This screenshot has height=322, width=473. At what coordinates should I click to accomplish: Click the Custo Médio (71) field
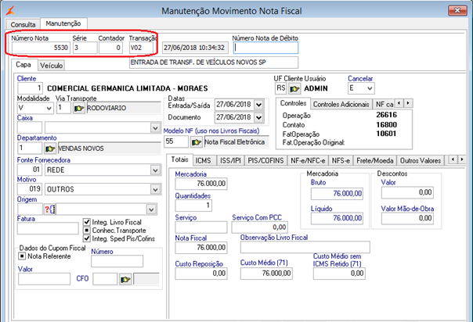click(x=266, y=274)
